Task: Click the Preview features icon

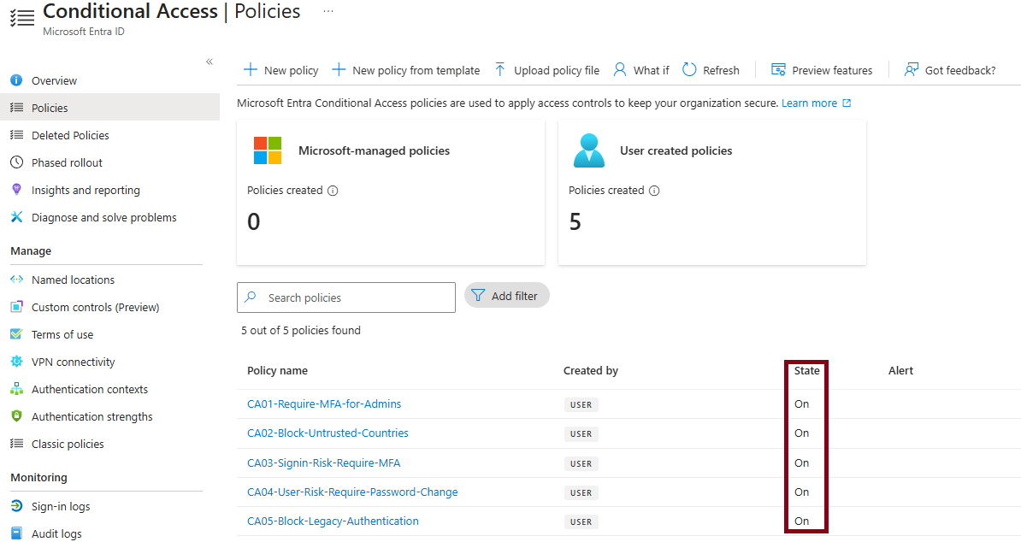Action: pos(778,69)
